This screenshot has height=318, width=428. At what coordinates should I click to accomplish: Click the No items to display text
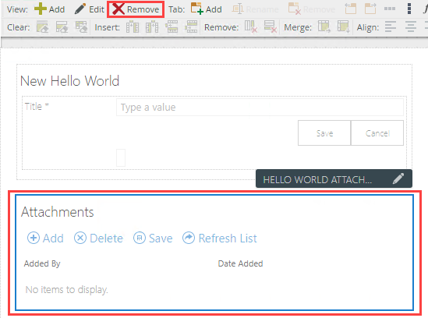coord(67,290)
